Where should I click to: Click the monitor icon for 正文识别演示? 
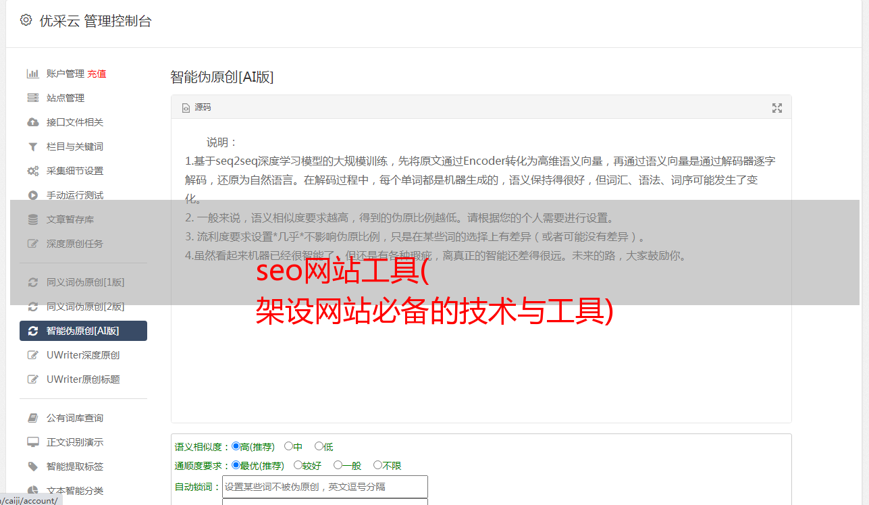coord(32,442)
